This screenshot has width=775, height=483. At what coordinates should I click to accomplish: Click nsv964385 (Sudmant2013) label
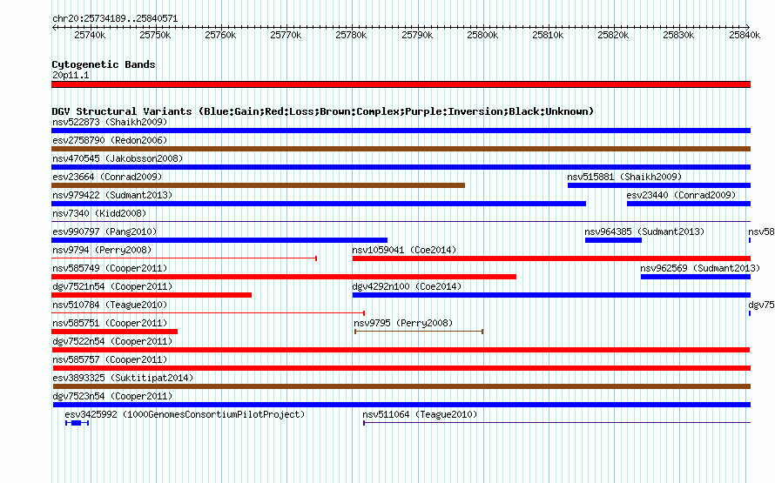point(644,231)
